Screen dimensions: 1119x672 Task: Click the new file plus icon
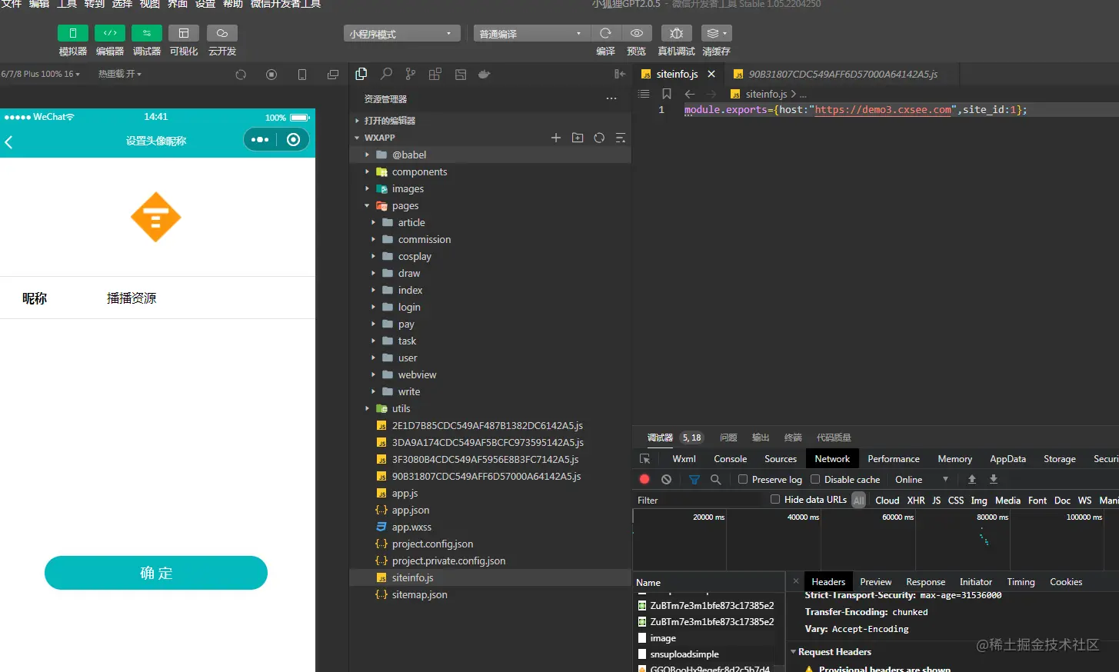(556, 138)
